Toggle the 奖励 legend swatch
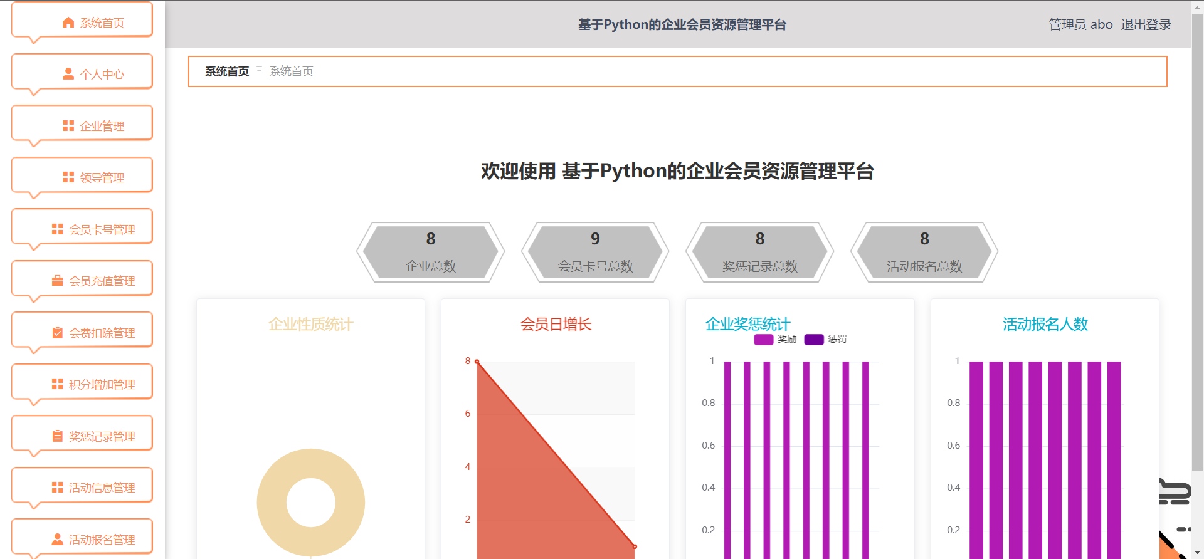The image size is (1204, 559). pyautogui.click(x=763, y=339)
